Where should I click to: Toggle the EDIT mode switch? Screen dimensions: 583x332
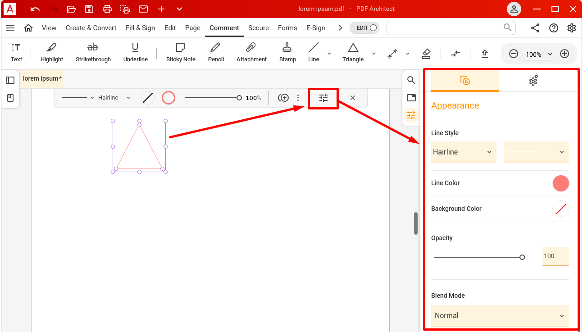tap(364, 28)
